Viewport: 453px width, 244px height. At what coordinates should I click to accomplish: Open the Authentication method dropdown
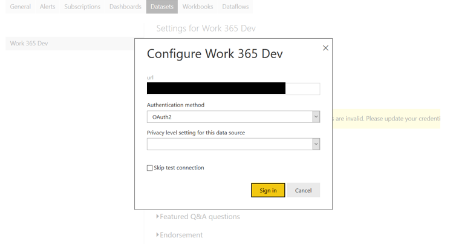click(x=233, y=117)
